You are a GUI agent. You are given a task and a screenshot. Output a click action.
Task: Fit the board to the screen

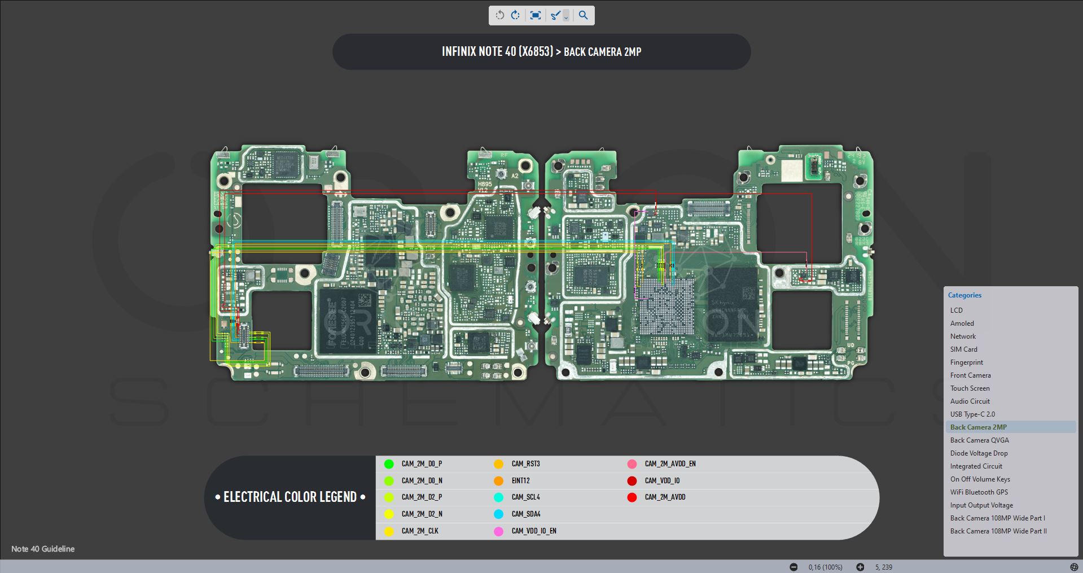pos(536,15)
